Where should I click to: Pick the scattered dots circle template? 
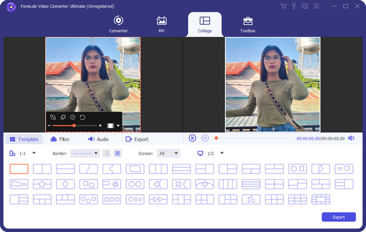pyautogui.click(x=251, y=199)
